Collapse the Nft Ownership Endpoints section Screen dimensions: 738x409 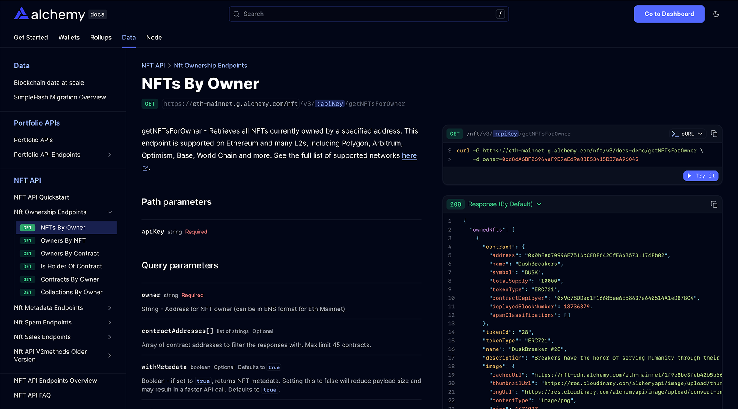tap(110, 212)
